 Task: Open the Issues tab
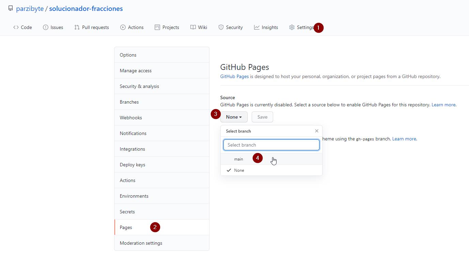pyautogui.click(x=53, y=27)
